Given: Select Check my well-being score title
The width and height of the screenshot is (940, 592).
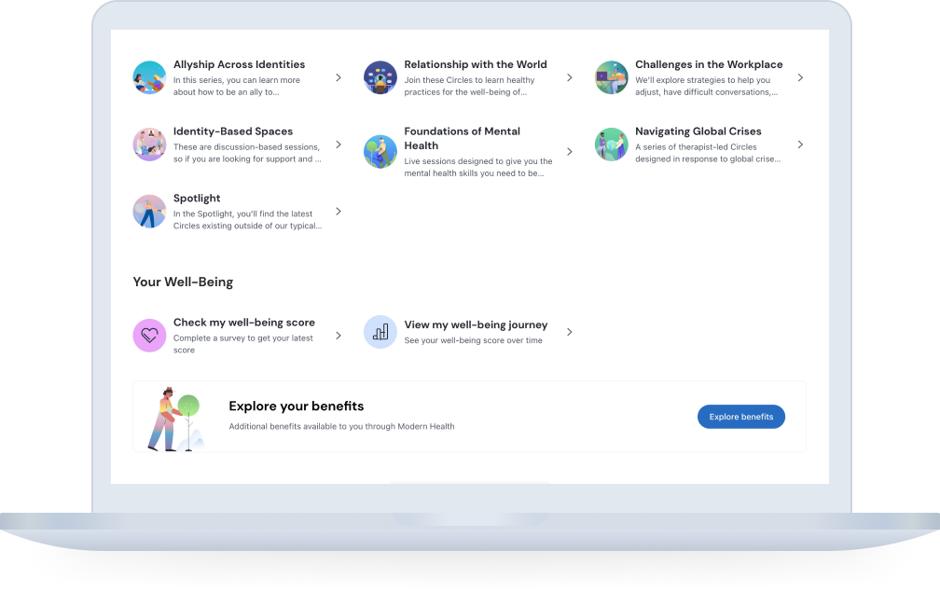Looking at the screenshot, I should [244, 323].
